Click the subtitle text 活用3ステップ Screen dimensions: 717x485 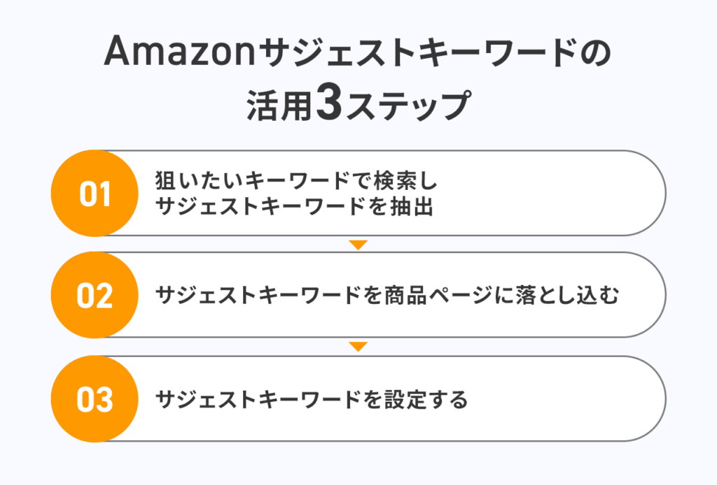tap(358, 103)
